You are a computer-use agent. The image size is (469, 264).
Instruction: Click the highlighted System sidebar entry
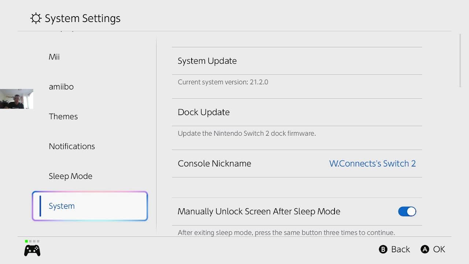pos(90,206)
